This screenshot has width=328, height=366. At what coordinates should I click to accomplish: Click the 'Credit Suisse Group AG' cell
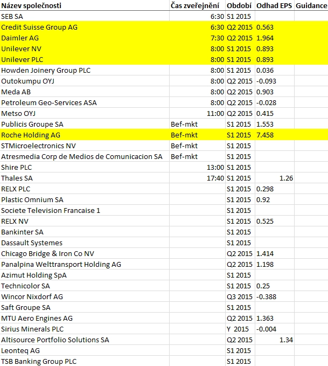(85, 27)
